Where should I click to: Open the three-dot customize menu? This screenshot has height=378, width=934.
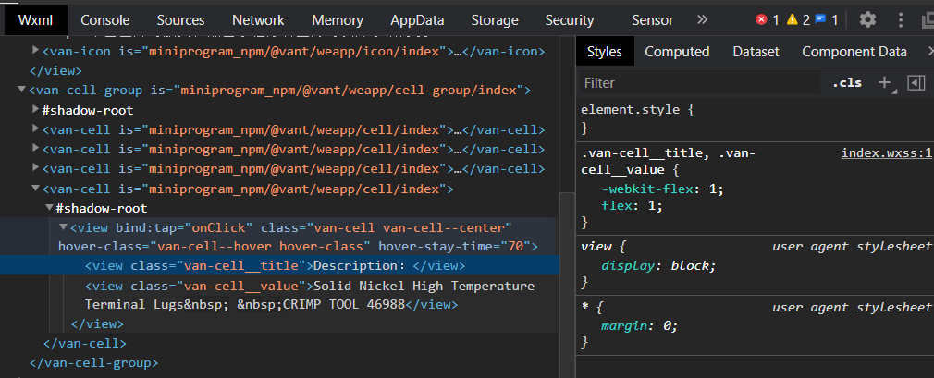point(901,19)
